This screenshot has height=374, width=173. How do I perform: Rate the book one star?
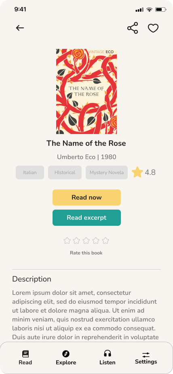point(67,240)
